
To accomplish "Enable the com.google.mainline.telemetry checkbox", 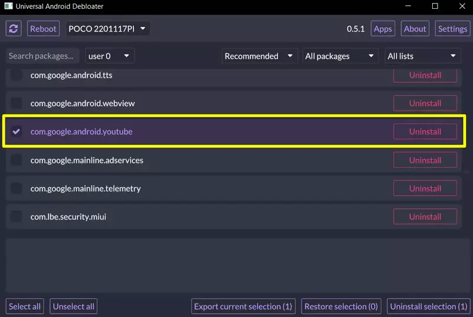I will click(17, 188).
